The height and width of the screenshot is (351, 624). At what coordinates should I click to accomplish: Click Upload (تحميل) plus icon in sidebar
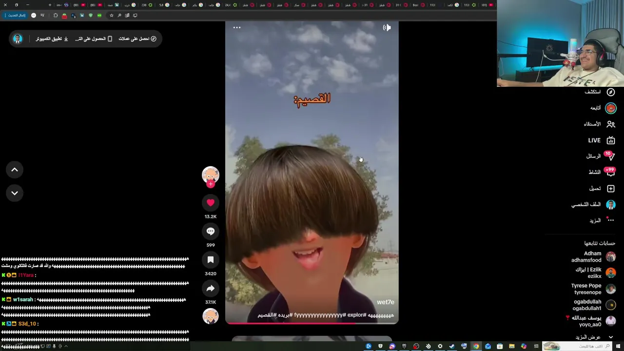(x=602, y=189)
